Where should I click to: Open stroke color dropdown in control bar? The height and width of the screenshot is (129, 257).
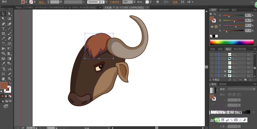point(35,2)
